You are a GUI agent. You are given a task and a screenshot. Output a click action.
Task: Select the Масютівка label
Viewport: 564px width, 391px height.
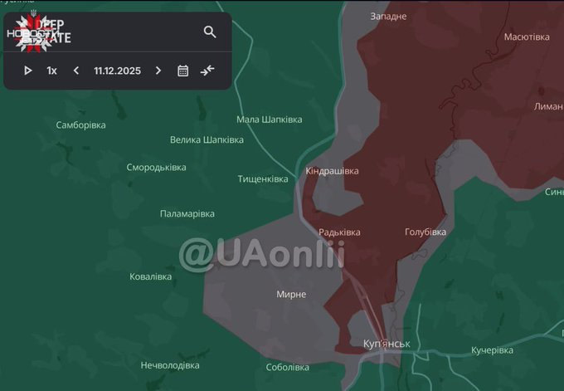click(527, 37)
